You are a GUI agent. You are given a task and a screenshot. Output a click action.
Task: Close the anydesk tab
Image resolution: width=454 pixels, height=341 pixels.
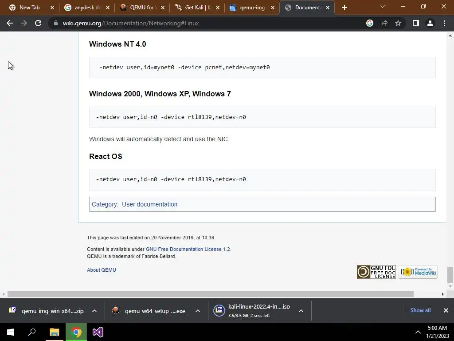pos(108,8)
